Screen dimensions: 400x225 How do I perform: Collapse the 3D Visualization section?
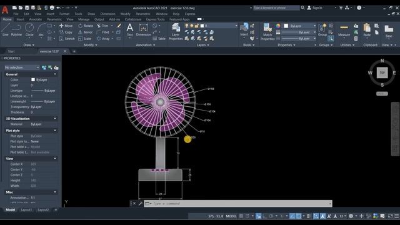coord(55,119)
